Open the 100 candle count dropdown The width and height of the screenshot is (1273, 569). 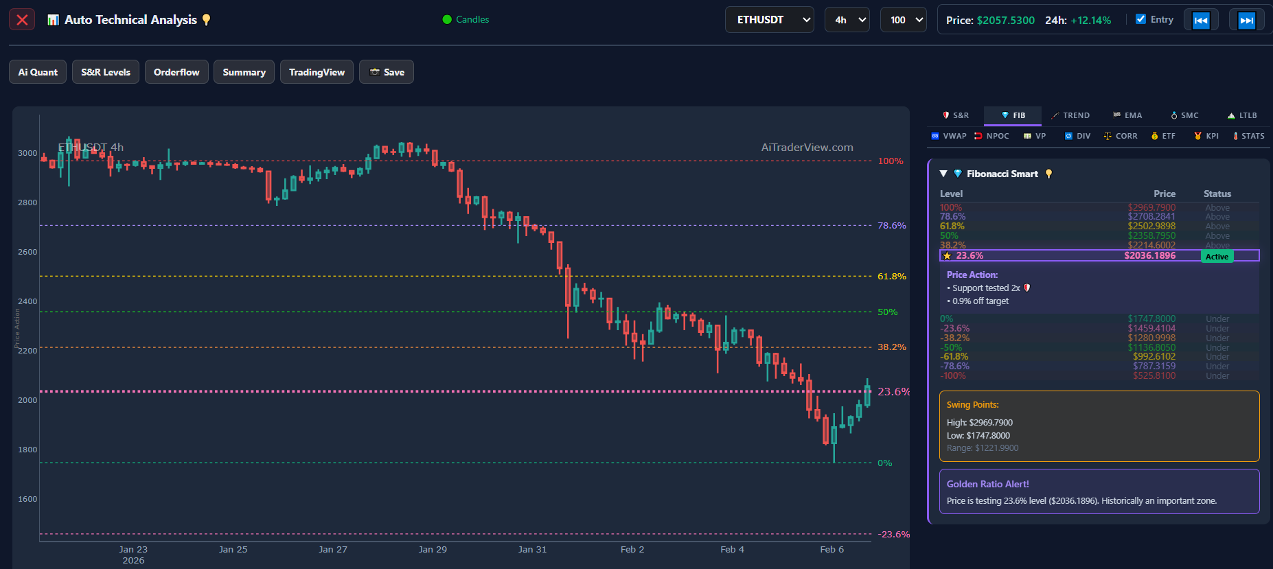click(x=903, y=20)
